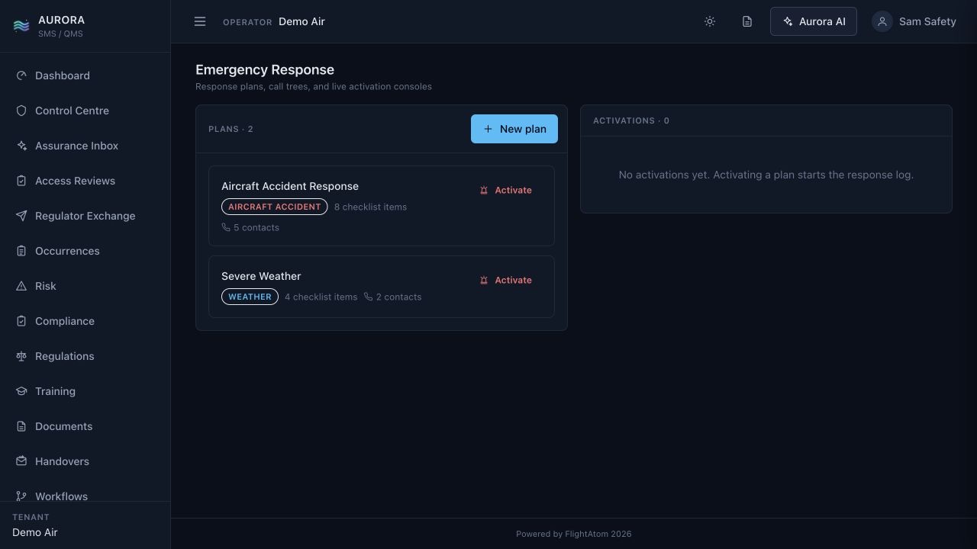Open the Aurora AI assistant
The width and height of the screenshot is (977, 549).
point(814,21)
